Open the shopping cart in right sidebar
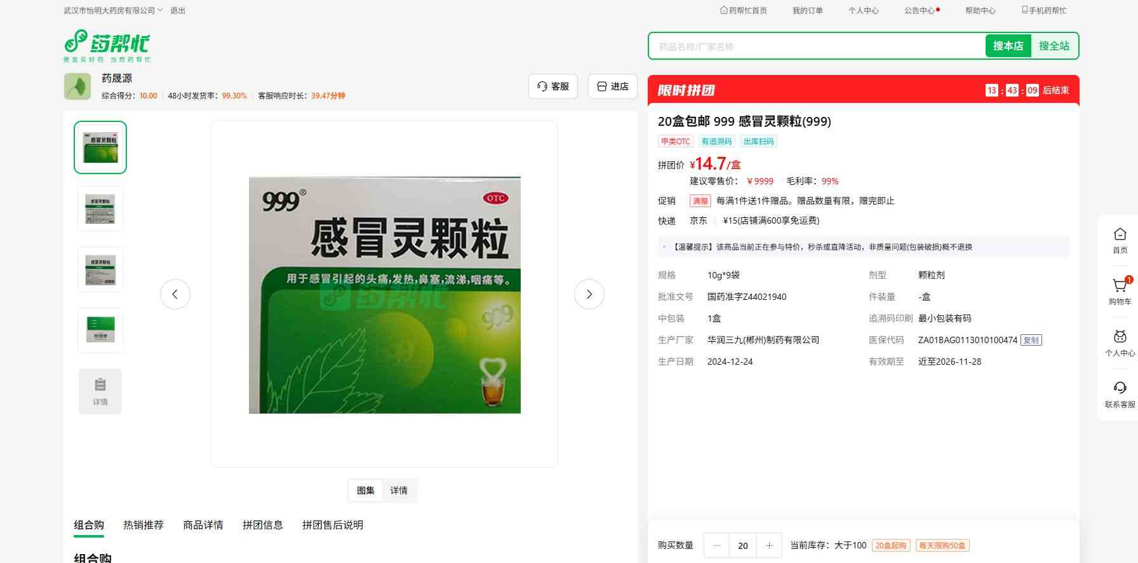1138x563 pixels. point(1120,291)
